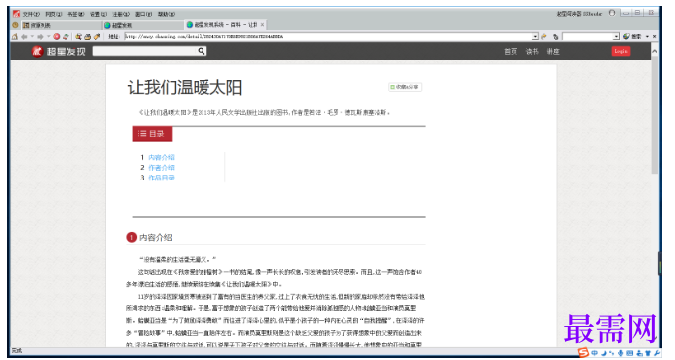Toggle the 中 Chinese input mode indicator

pyautogui.click(x=594, y=353)
